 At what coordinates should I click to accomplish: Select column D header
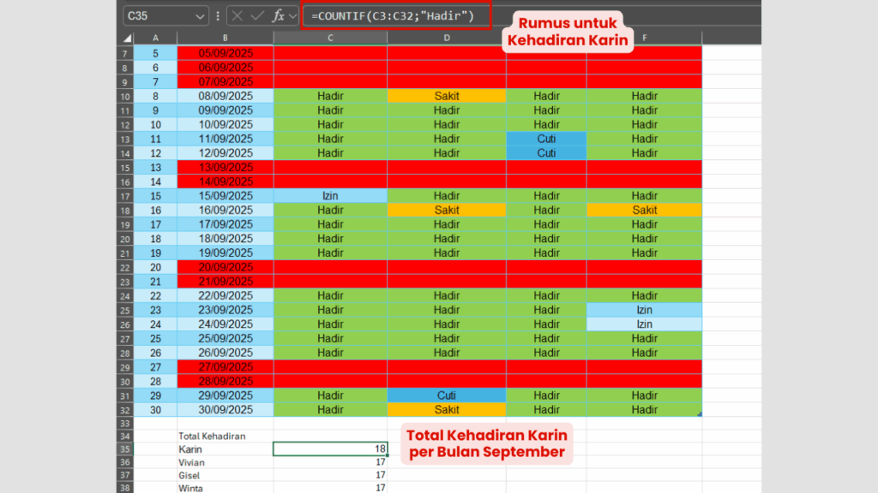[446, 38]
